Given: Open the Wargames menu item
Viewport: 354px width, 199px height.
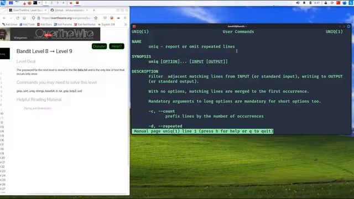Looking at the screenshot, I should coord(20,38).
